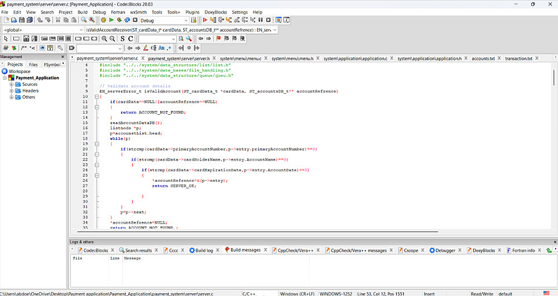Save the current file with the floppy icon
The image size is (558, 296).
coord(22,20)
